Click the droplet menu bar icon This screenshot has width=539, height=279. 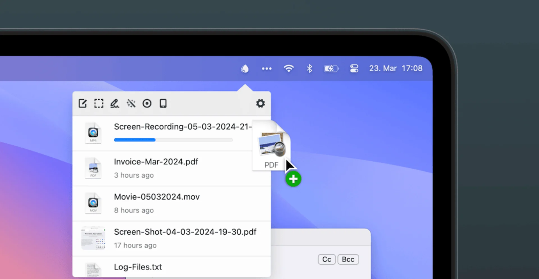pyautogui.click(x=245, y=68)
